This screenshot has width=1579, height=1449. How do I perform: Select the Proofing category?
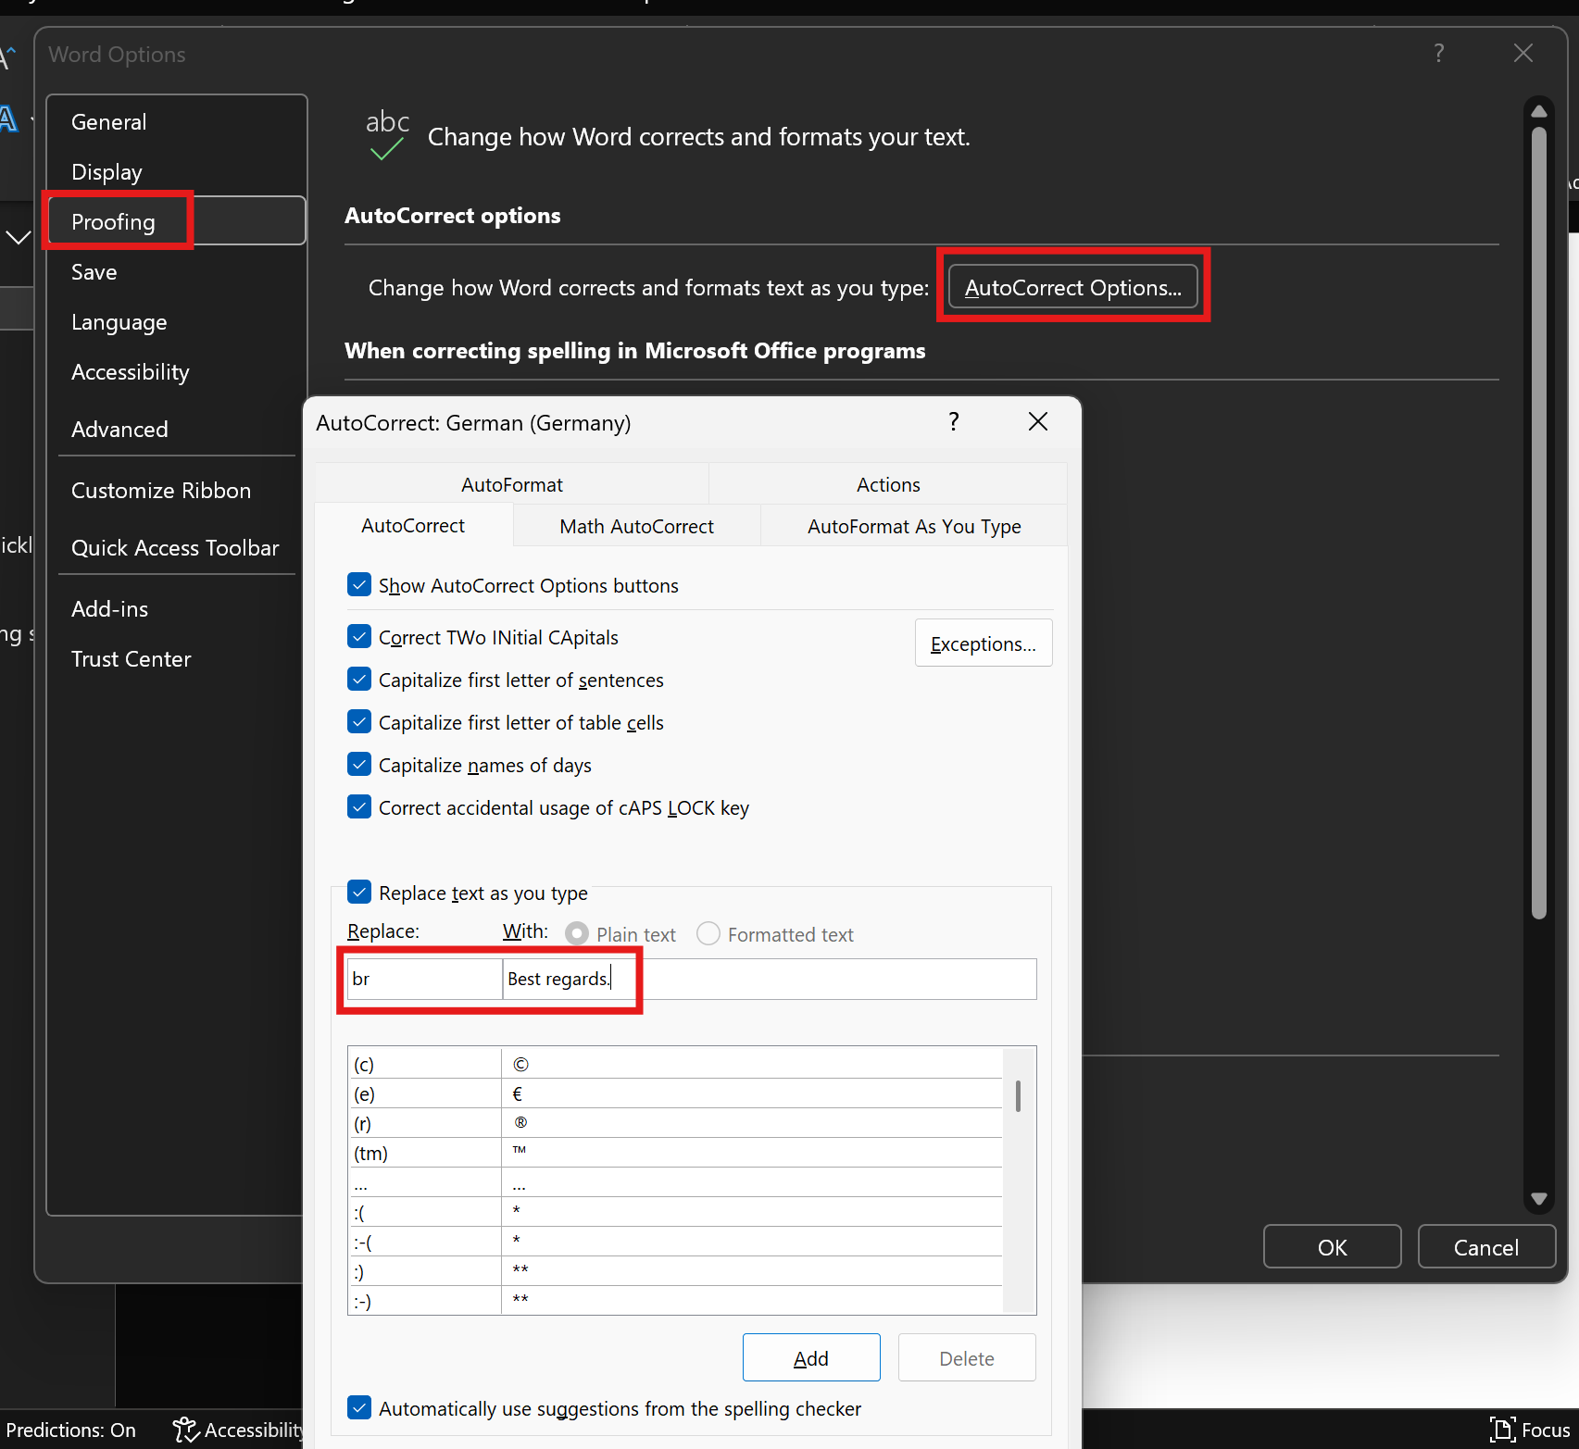coord(176,221)
